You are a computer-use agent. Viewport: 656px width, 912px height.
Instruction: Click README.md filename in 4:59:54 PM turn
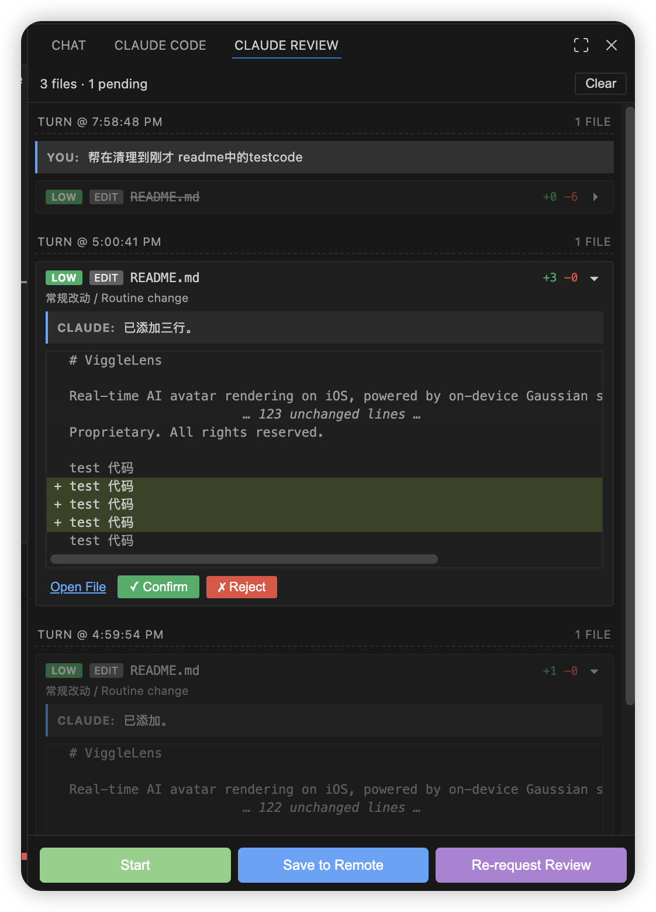[165, 670]
